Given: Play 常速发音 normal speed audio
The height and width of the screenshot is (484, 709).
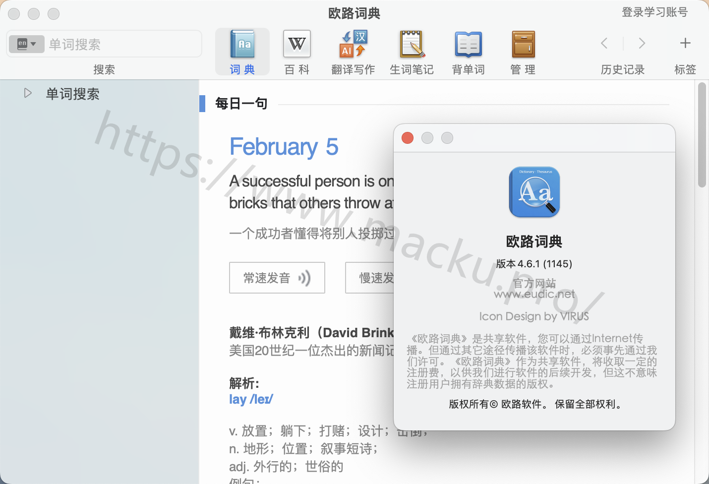Looking at the screenshot, I should pyautogui.click(x=277, y=278).
